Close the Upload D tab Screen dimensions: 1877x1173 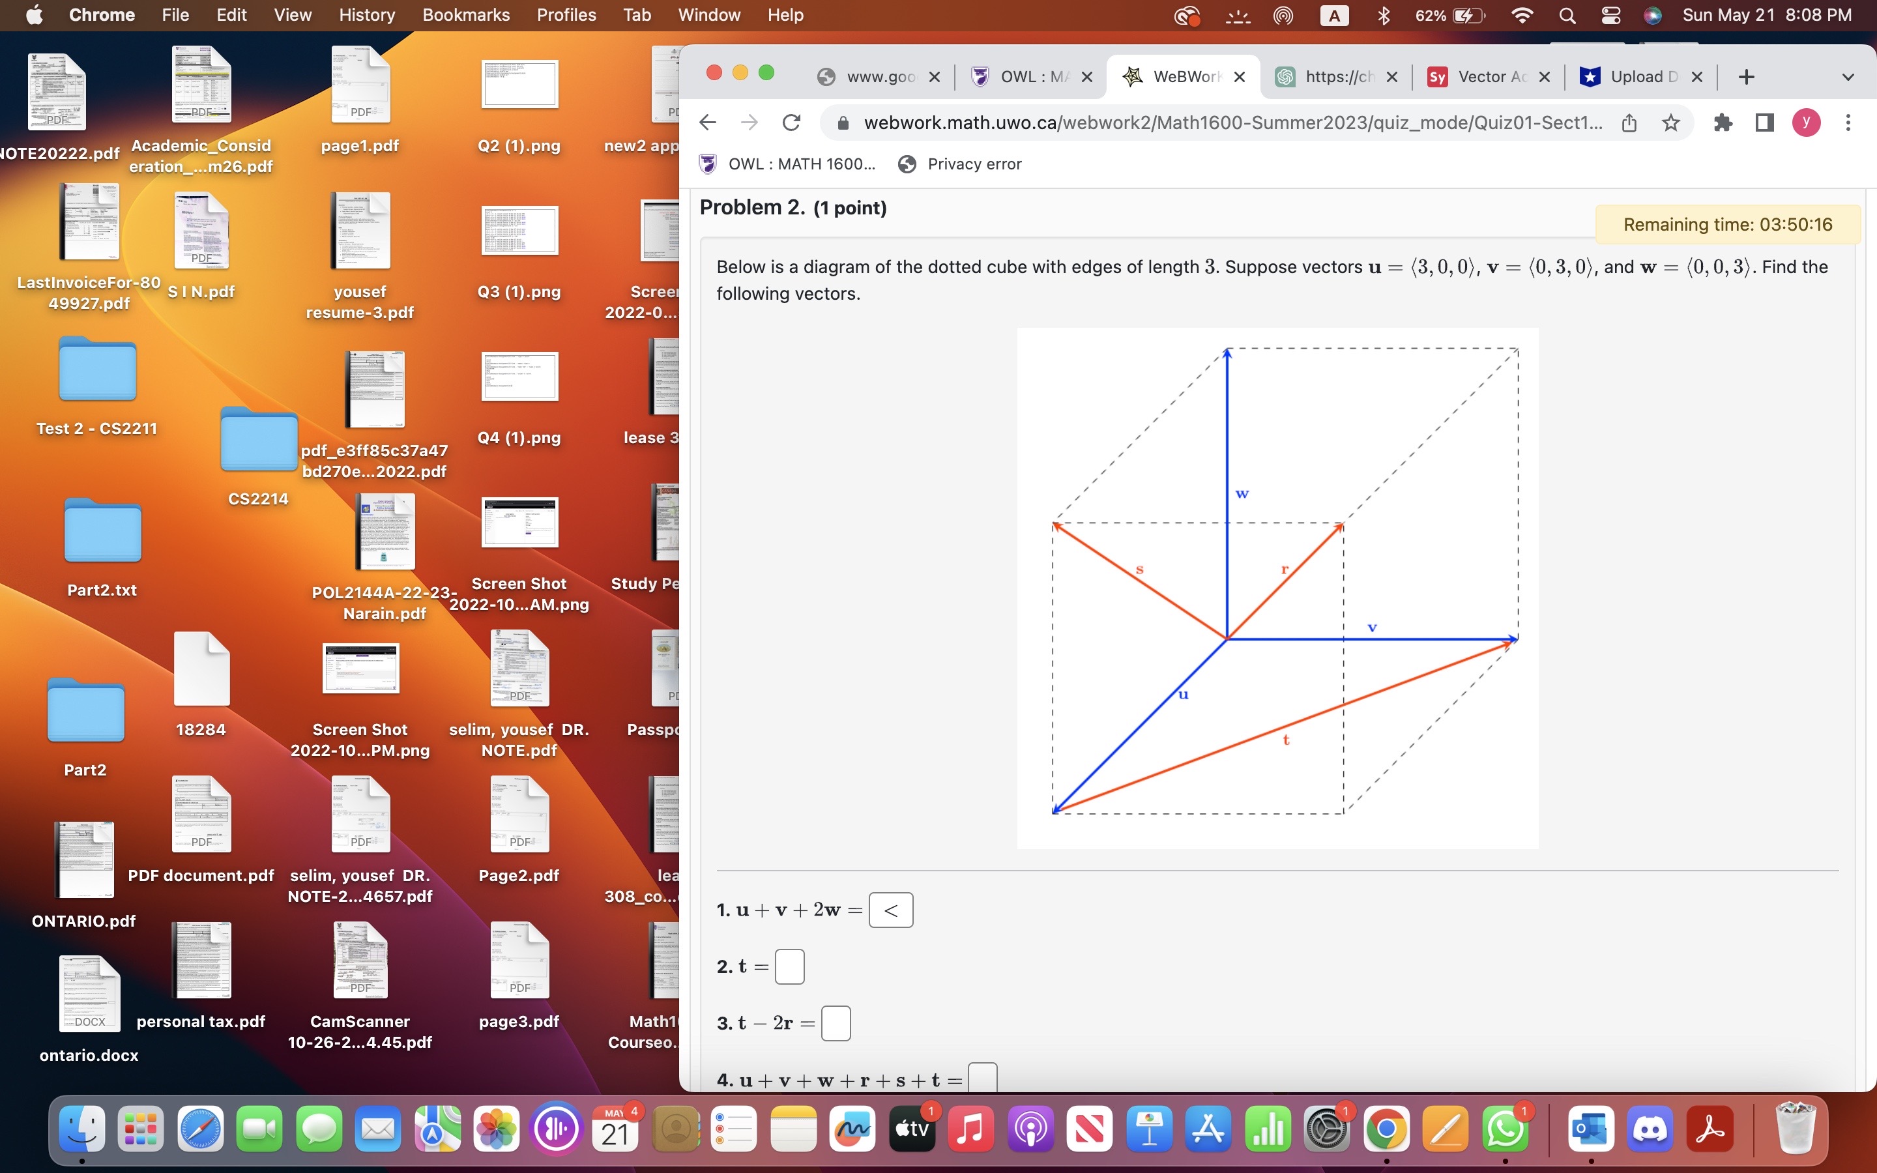point(1696,77)
